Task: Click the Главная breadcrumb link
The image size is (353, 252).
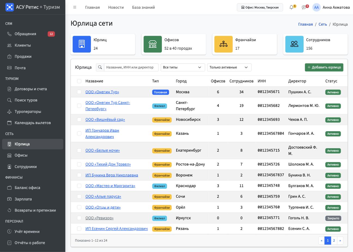Action: click(x=305, y=24)
